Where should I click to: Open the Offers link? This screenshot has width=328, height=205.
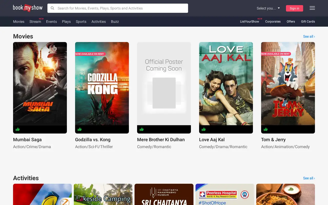[x=291, y=22]
